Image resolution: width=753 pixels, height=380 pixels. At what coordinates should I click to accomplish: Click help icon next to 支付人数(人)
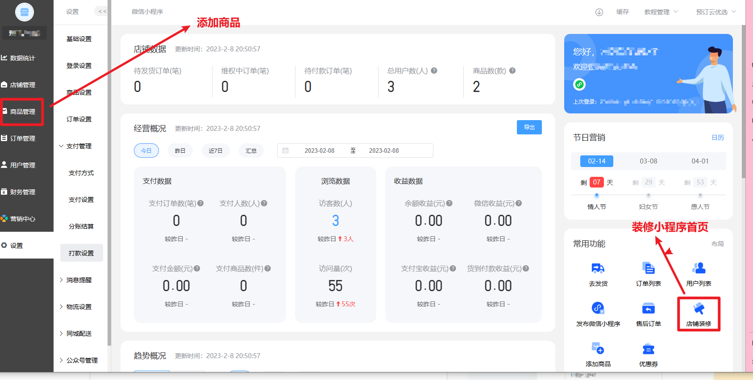pos(264,203)
